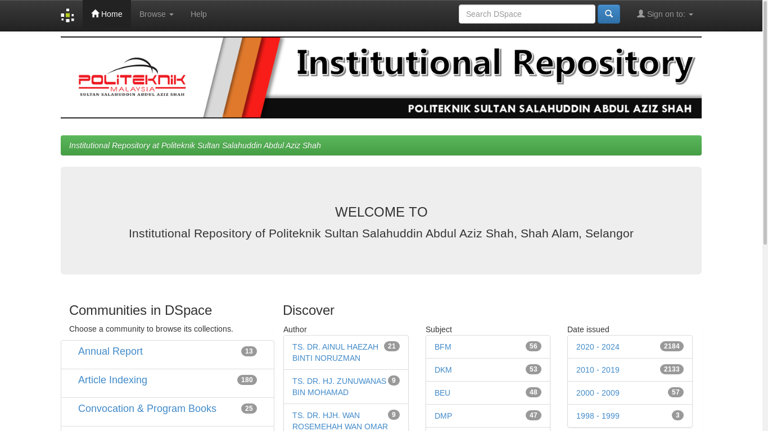Click the green breadcrumb Institutional Repository text
This screenshot has height=431, width=768.
click(x=195, y=145)
